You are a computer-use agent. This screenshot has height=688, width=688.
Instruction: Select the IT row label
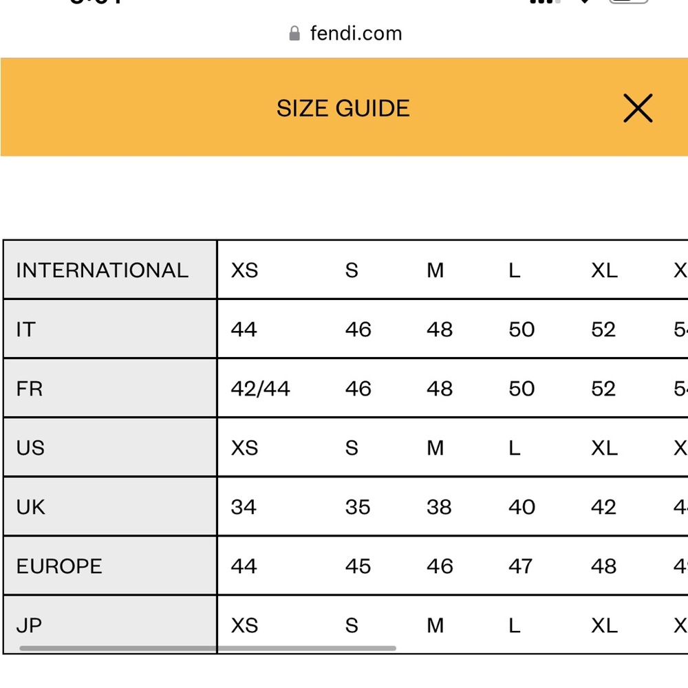click(x=25, y=330)
